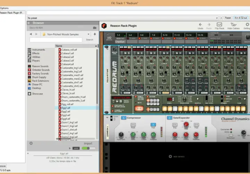Viewport: 250px width, 174px height.
Task: Click Name column sort arrow
Action: click(x=96, y=46)
